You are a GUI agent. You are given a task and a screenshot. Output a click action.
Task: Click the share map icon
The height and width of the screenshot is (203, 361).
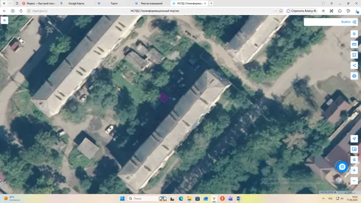354,65
